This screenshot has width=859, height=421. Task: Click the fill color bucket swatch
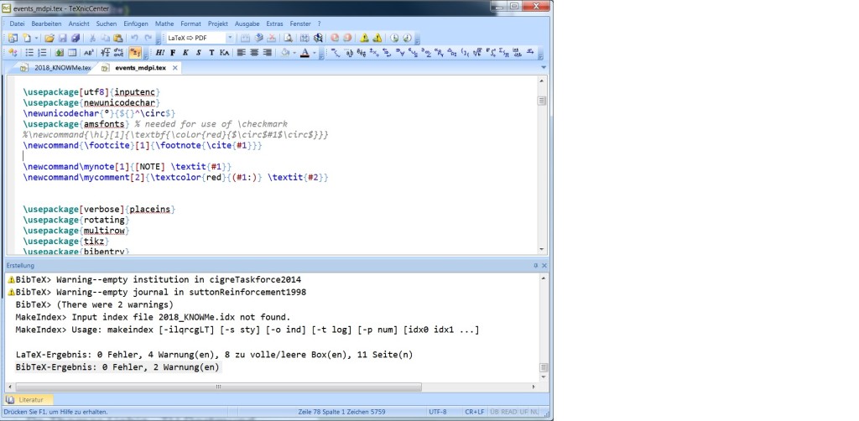click(x=285, y=53)
